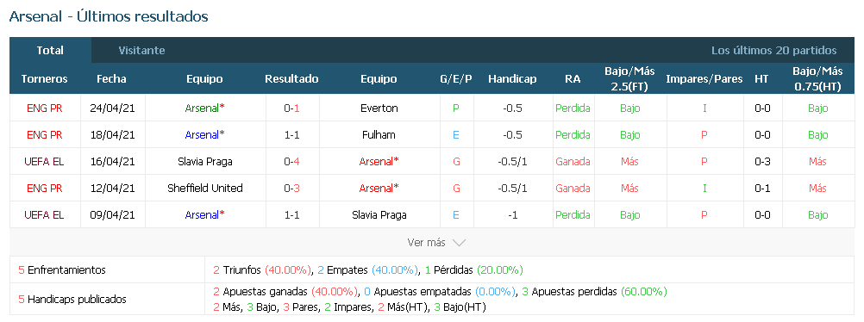Click the 0-4 result score
Image resolution: width=864 pixels, height=322 pixels.
292,162
